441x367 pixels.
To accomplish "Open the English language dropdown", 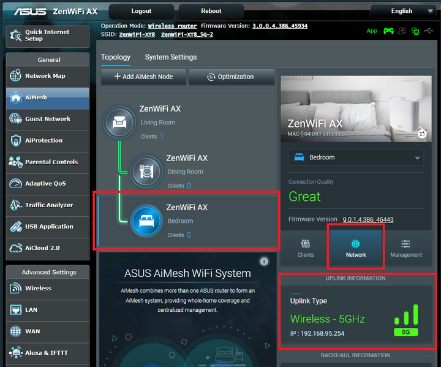I will tap(403, 11).
